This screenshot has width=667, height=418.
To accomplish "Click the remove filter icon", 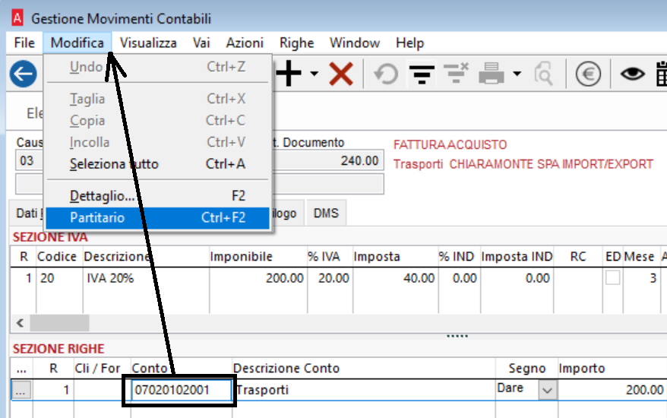I will (456, 73).
